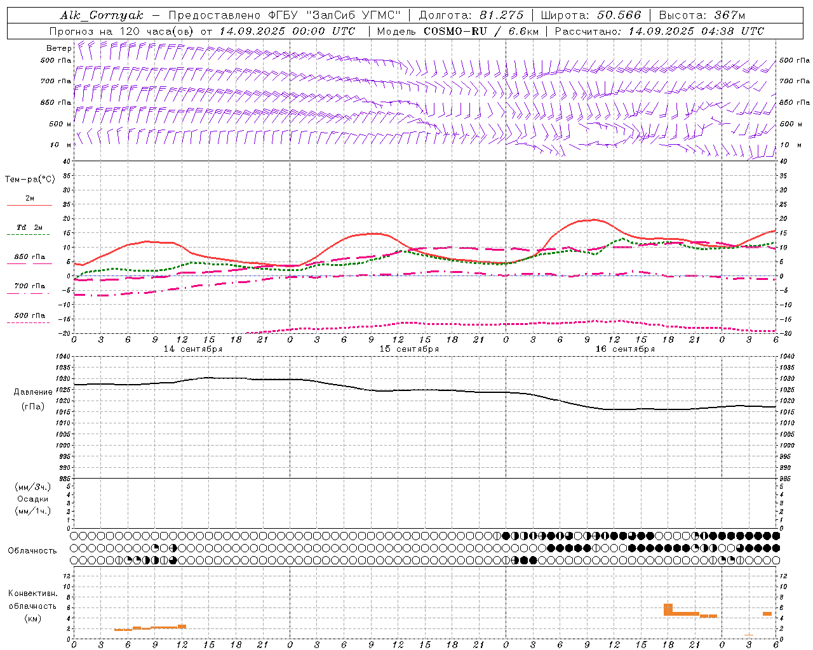Click the Высота: 367м value
Image resolution: width=813 pixels, height=650 pixels.
[702, 15]
